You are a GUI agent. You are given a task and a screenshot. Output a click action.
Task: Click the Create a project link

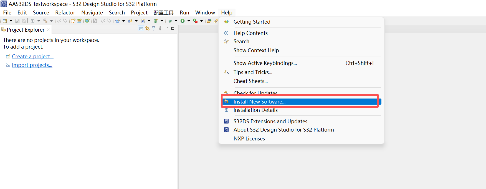(x=32, y=56)
